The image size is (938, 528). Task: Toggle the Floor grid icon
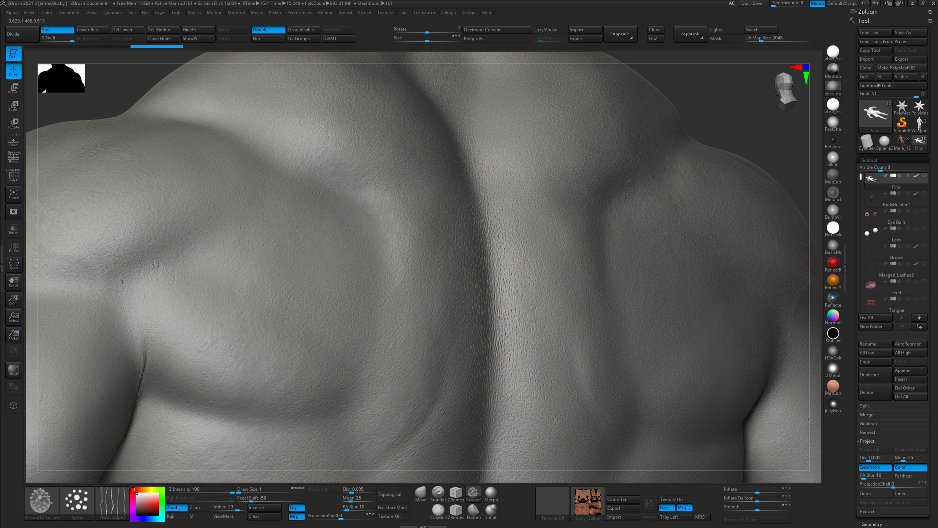[x=13, y=142]
